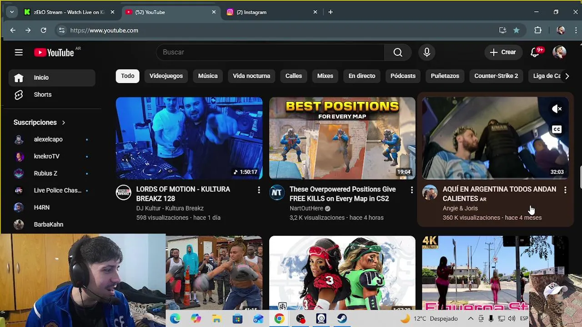Open Angie & Joris channel avatar
The height and width of the screenshot is (327, 582).
coord(430,193)
